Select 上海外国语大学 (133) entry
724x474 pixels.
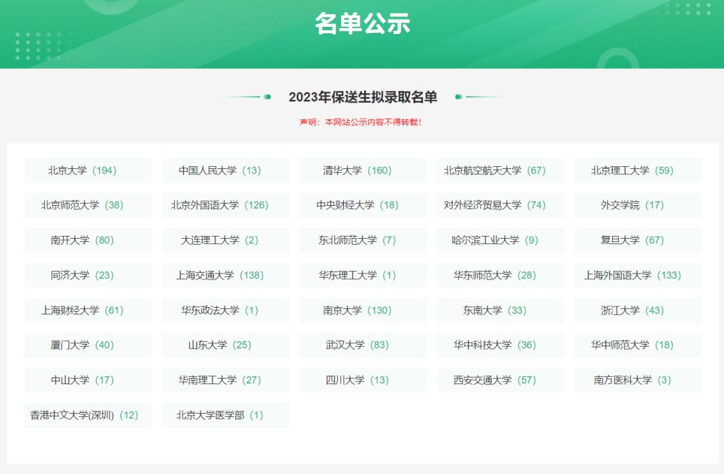point(638,275)
